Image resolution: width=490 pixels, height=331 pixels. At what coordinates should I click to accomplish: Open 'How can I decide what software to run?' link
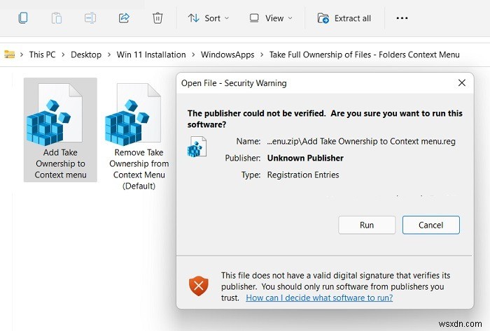click(319, 297)
